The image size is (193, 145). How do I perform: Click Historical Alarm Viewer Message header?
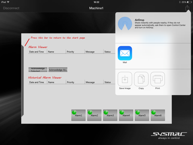point(94,82)
